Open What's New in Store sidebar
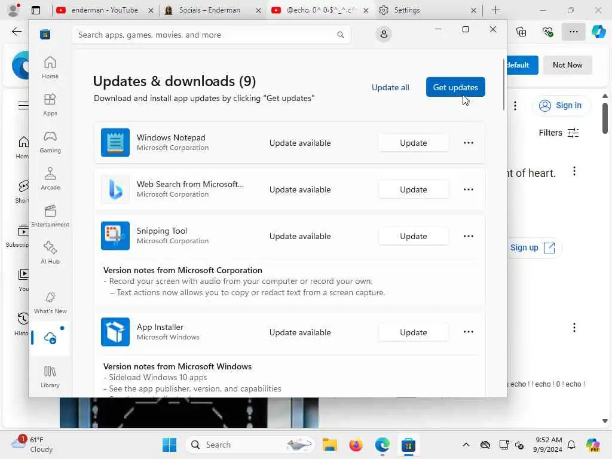Screen dimensions: 612x459 [50, 302]
